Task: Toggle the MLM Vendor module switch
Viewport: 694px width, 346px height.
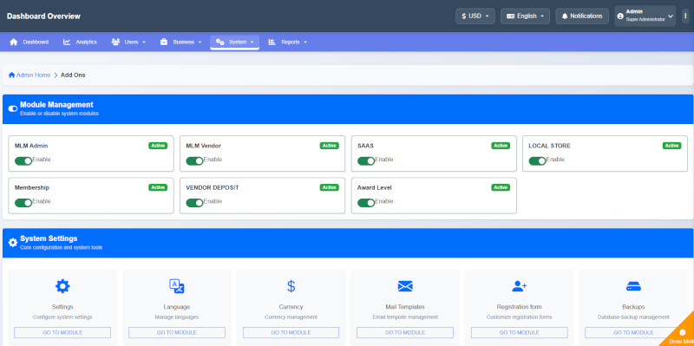Action: point(194,161)
